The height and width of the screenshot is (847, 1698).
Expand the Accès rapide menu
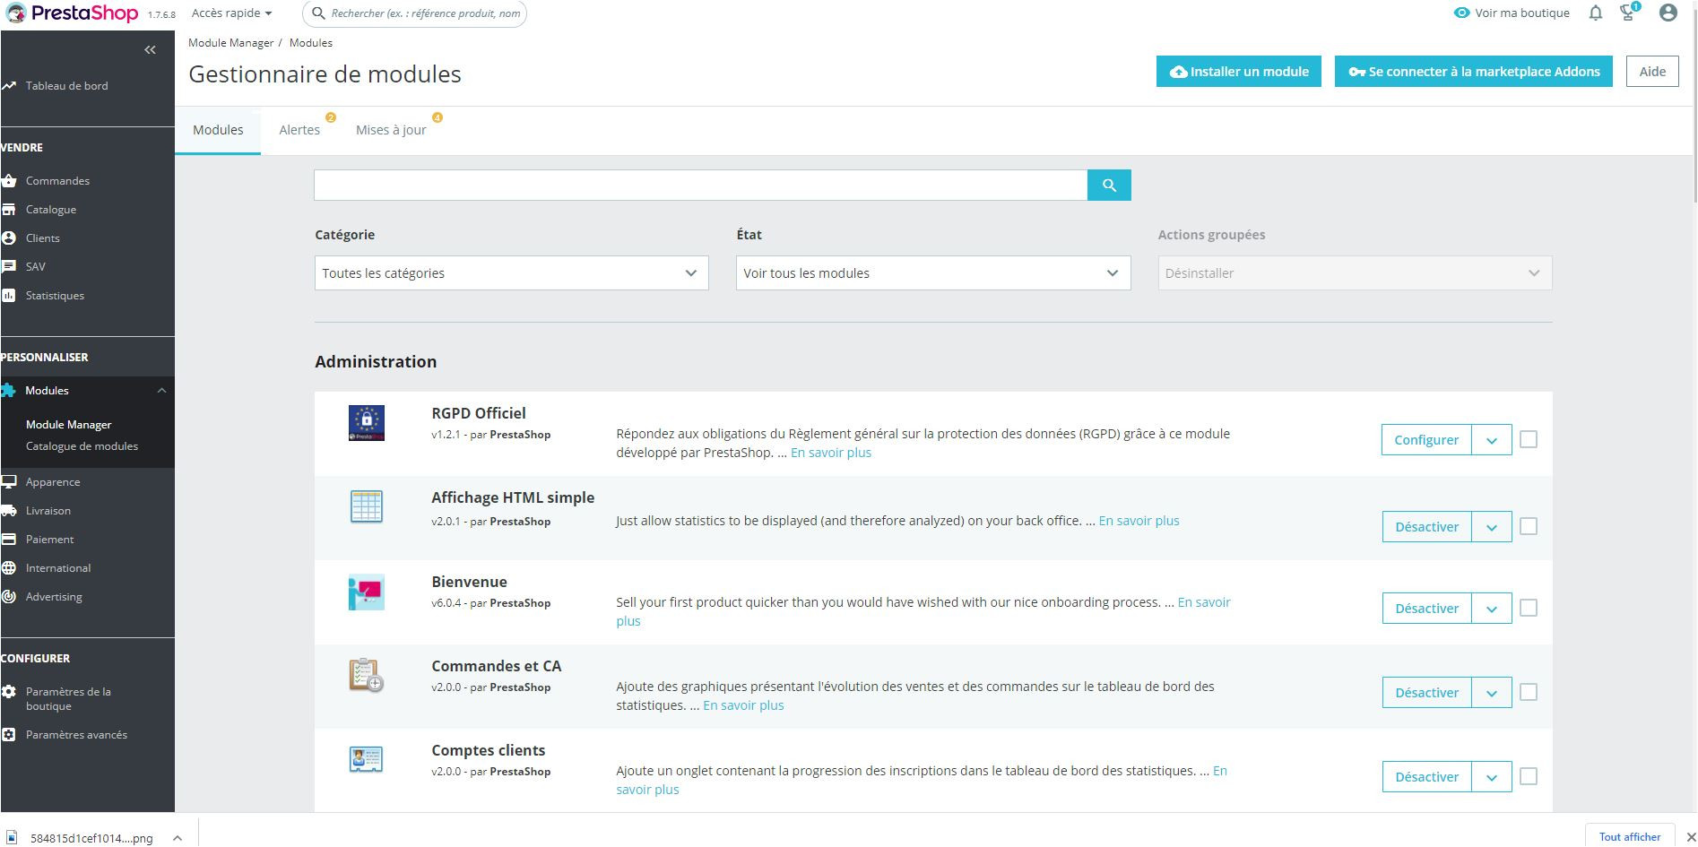pos(231,13)
